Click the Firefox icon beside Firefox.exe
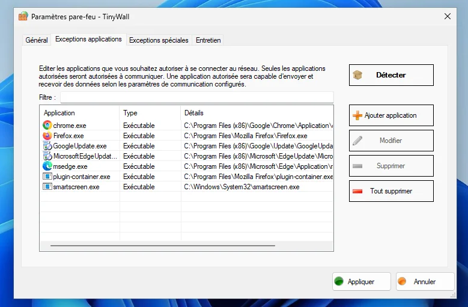Image resolution: width=468 pixels, height=307 pixels. pos(47,136)
